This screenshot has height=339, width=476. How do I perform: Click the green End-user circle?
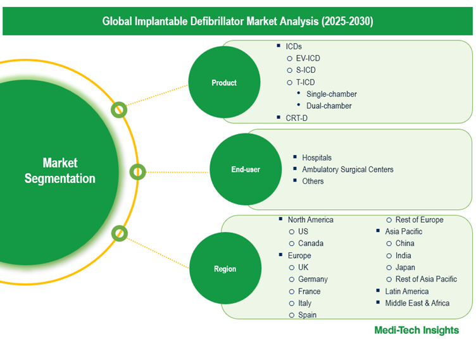[246, 169]
